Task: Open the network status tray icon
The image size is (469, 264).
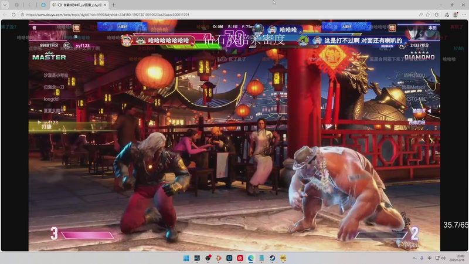Action: tap(437, 258)
